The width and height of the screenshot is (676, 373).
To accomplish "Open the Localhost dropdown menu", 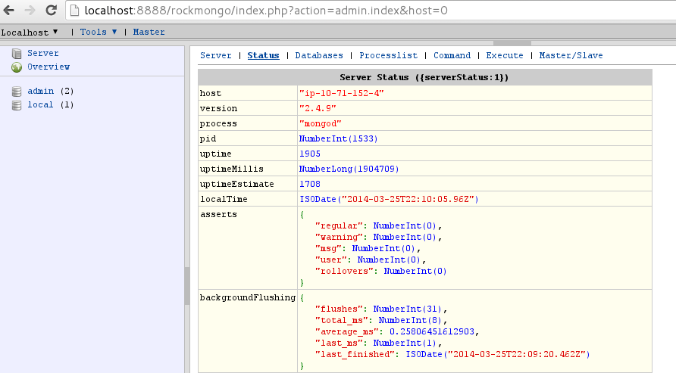I will (x=30, y=33).
